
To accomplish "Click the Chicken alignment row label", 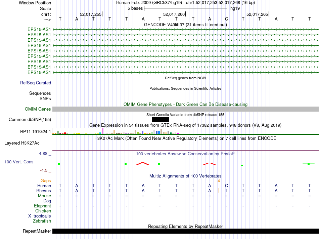I will click(x=43, y=211).
